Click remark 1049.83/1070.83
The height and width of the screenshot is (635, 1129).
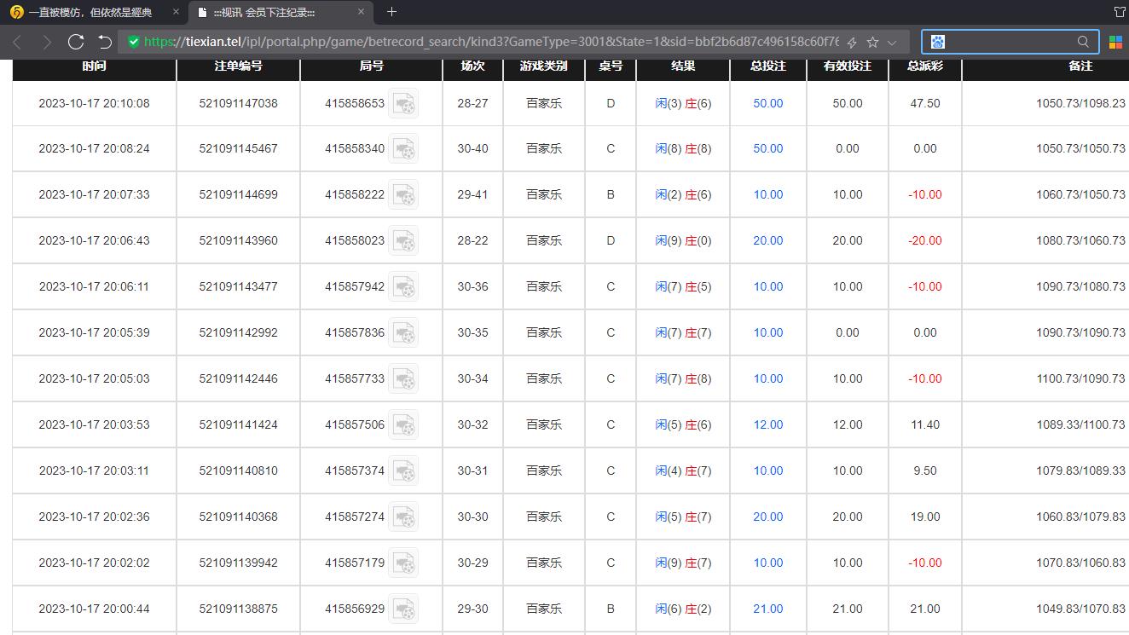pos(1080,609)
